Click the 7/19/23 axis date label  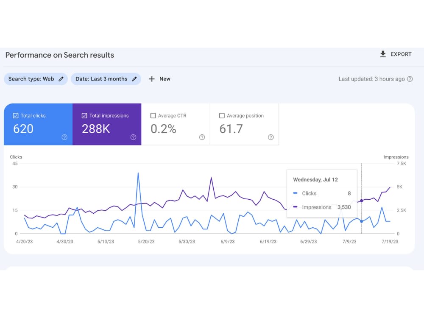pos(390,242)
